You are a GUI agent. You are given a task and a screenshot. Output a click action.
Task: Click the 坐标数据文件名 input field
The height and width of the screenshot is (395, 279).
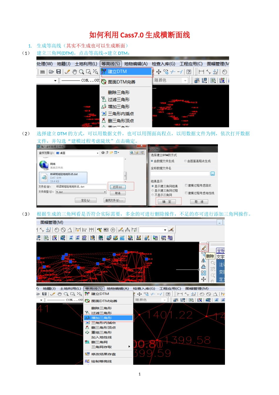click(x=180, y=174)
